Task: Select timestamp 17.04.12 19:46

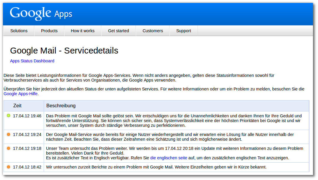Action: point(27,116)
